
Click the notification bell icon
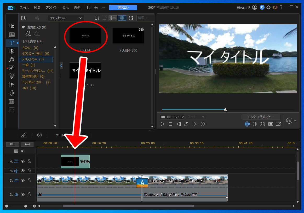tap(262, 8)
